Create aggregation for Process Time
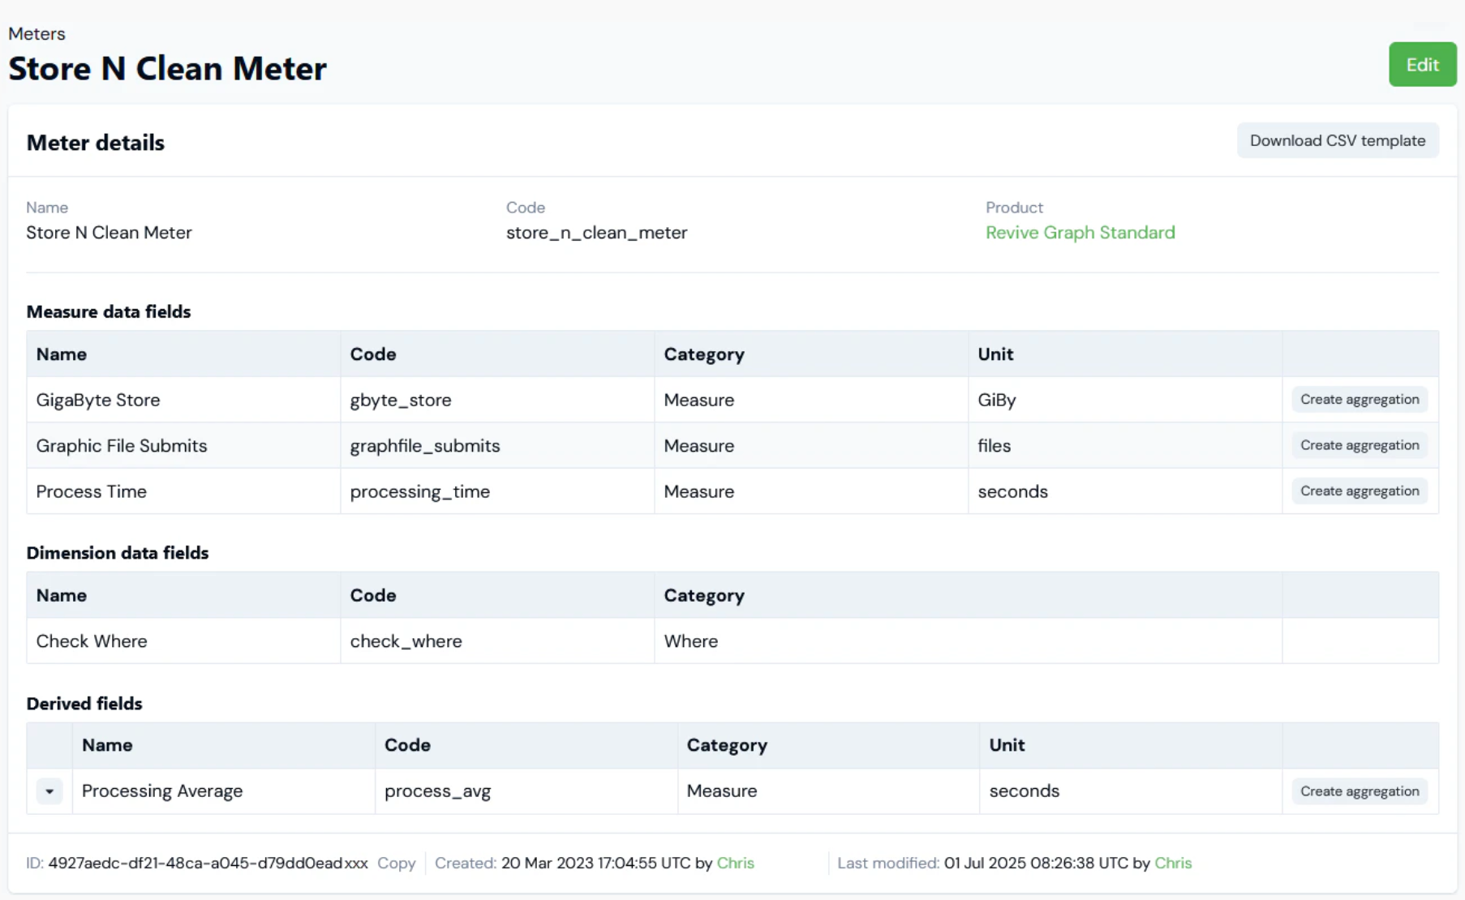 (x=1359, y=491)
